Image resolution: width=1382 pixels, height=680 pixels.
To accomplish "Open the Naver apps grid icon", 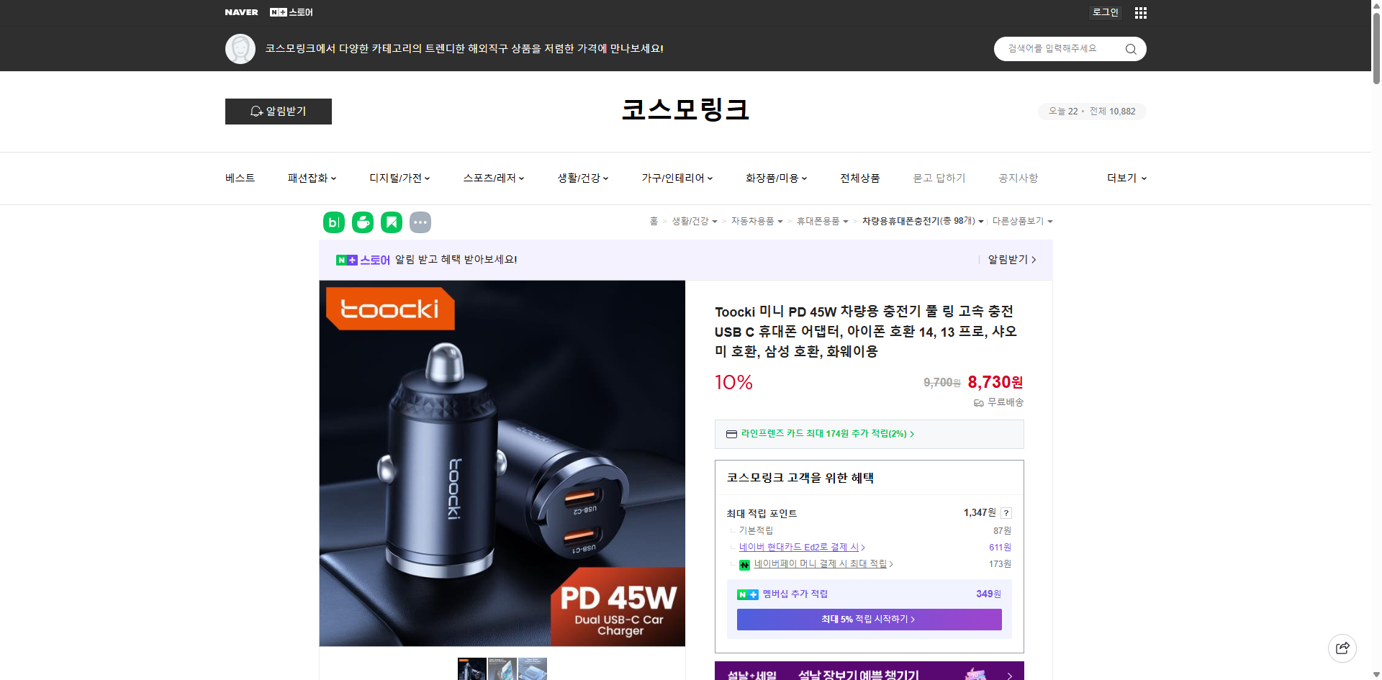I will [1140, 12].
